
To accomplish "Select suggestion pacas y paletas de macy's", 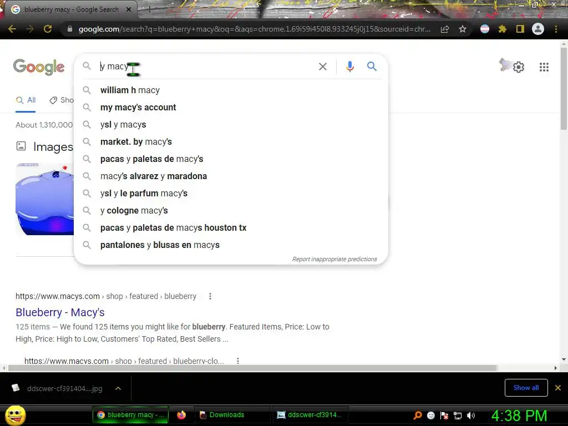I will coord(230,159).
